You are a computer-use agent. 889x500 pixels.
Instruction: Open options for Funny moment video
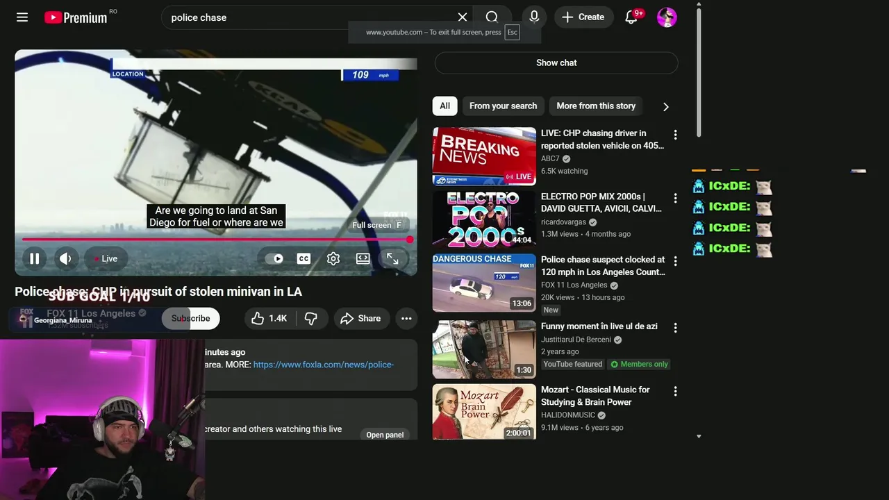pyautogui.click(x=675, y=328)
